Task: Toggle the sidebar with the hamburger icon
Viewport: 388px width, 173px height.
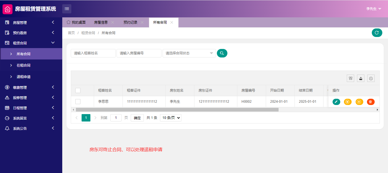Action: 67,9
